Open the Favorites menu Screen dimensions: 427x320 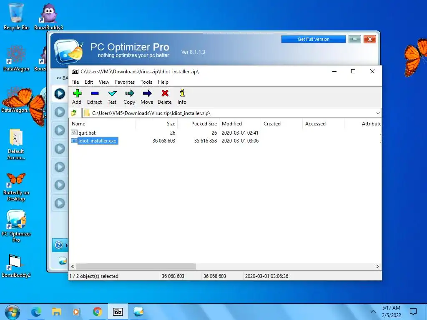pos(125,82)
